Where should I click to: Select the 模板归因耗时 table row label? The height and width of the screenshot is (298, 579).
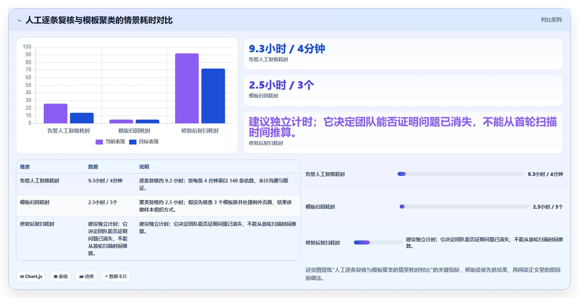[x=35, y=202]
